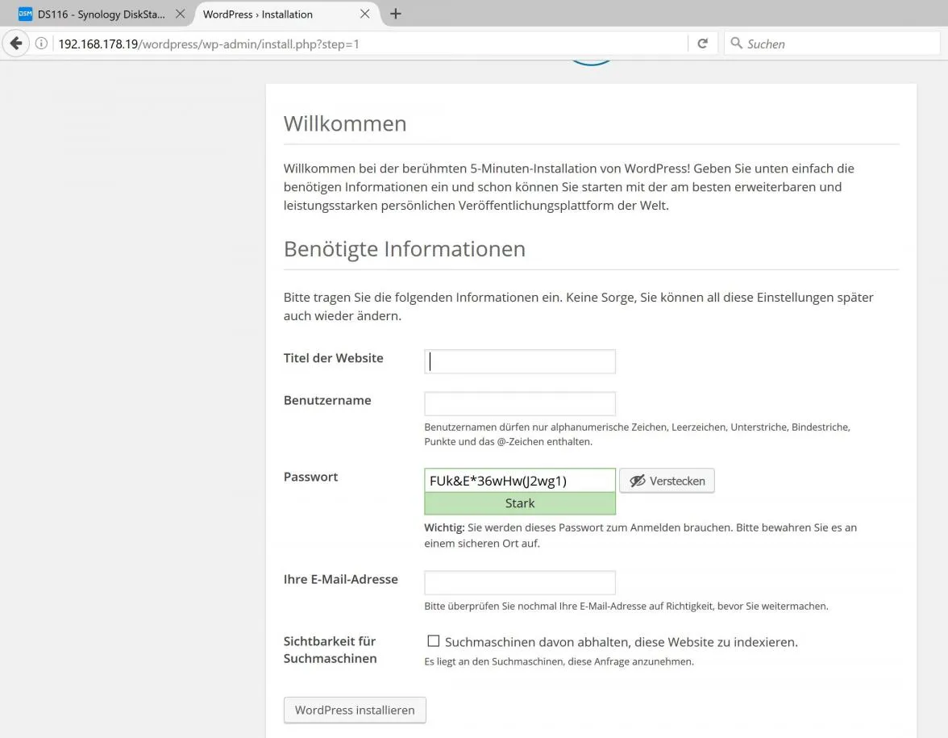
Task: Click the Benutzername input field
Action: pyautogui.click(x=520, y=403)
